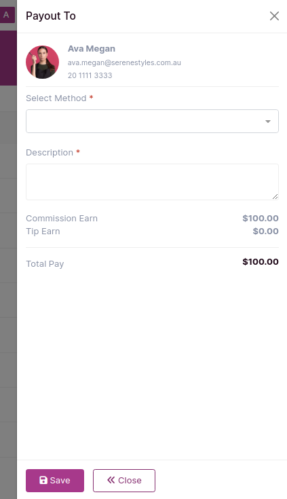This screenshot has height=499, width=287.
Task: Click the Commission Earn $100.00 amount
Action: (261, 219)
